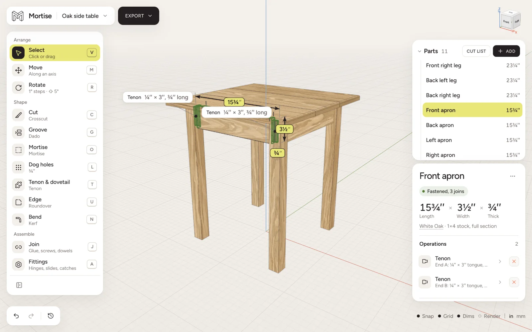532x332 pixels.
Task: Click the right Tenon callout label
Action: (x=237, y=113)
